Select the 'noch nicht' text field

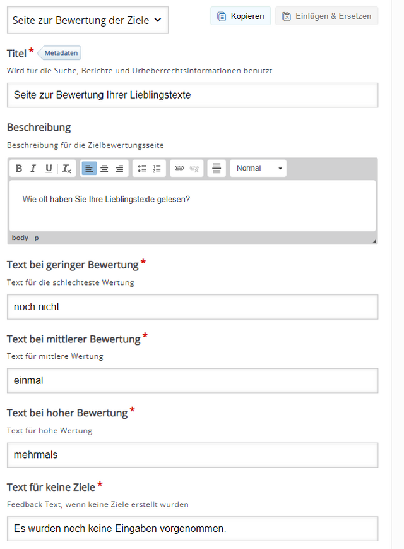[x=193, y=307]
